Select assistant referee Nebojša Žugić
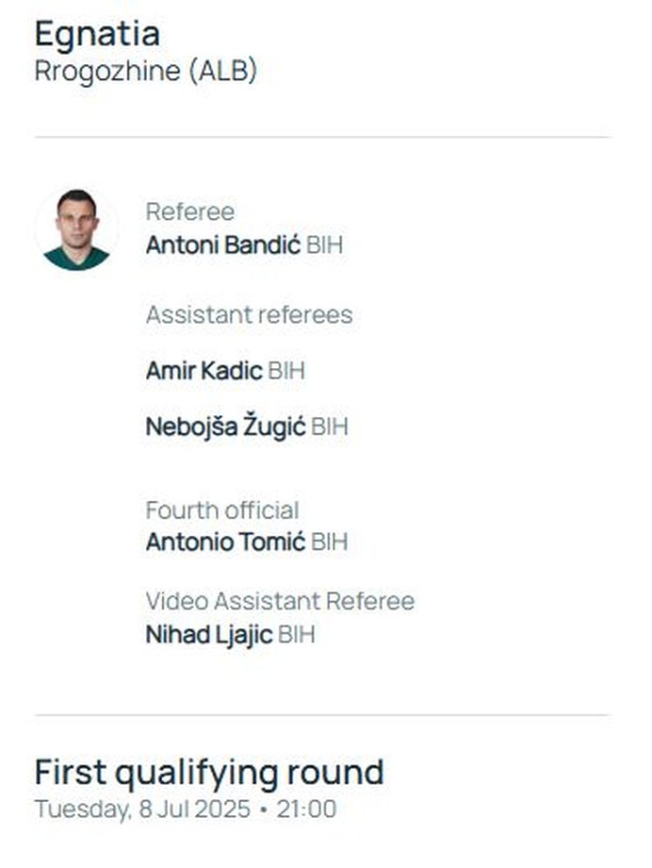The height and width of the screenshot is (868, 652). [x=225, y=426]
